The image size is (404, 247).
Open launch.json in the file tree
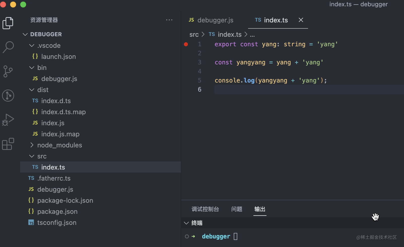pyautogui.click(x=58, y=57)
